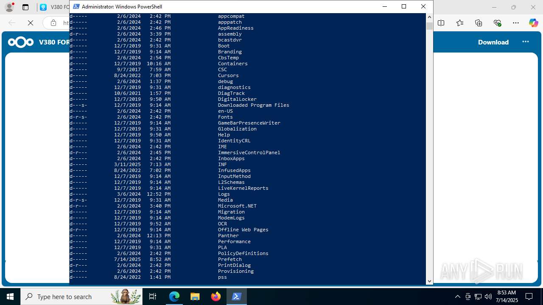Click the 'appcompat' directory entry

(231, 16)
